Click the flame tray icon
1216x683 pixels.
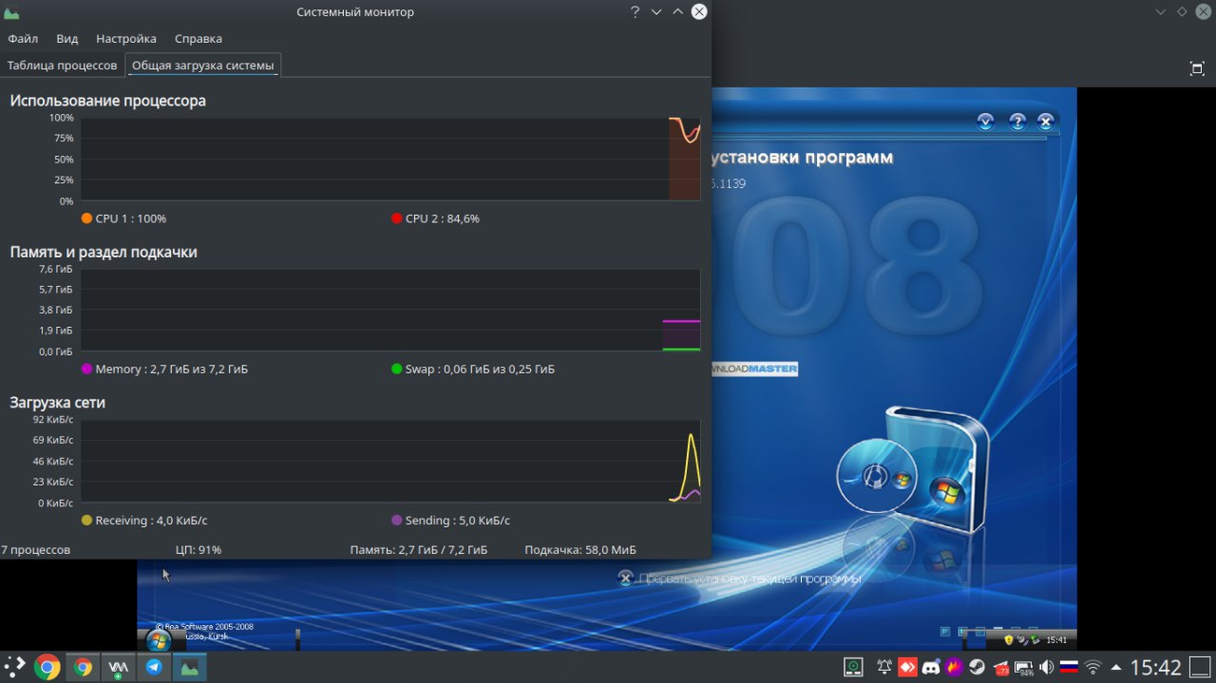point(955,668)
